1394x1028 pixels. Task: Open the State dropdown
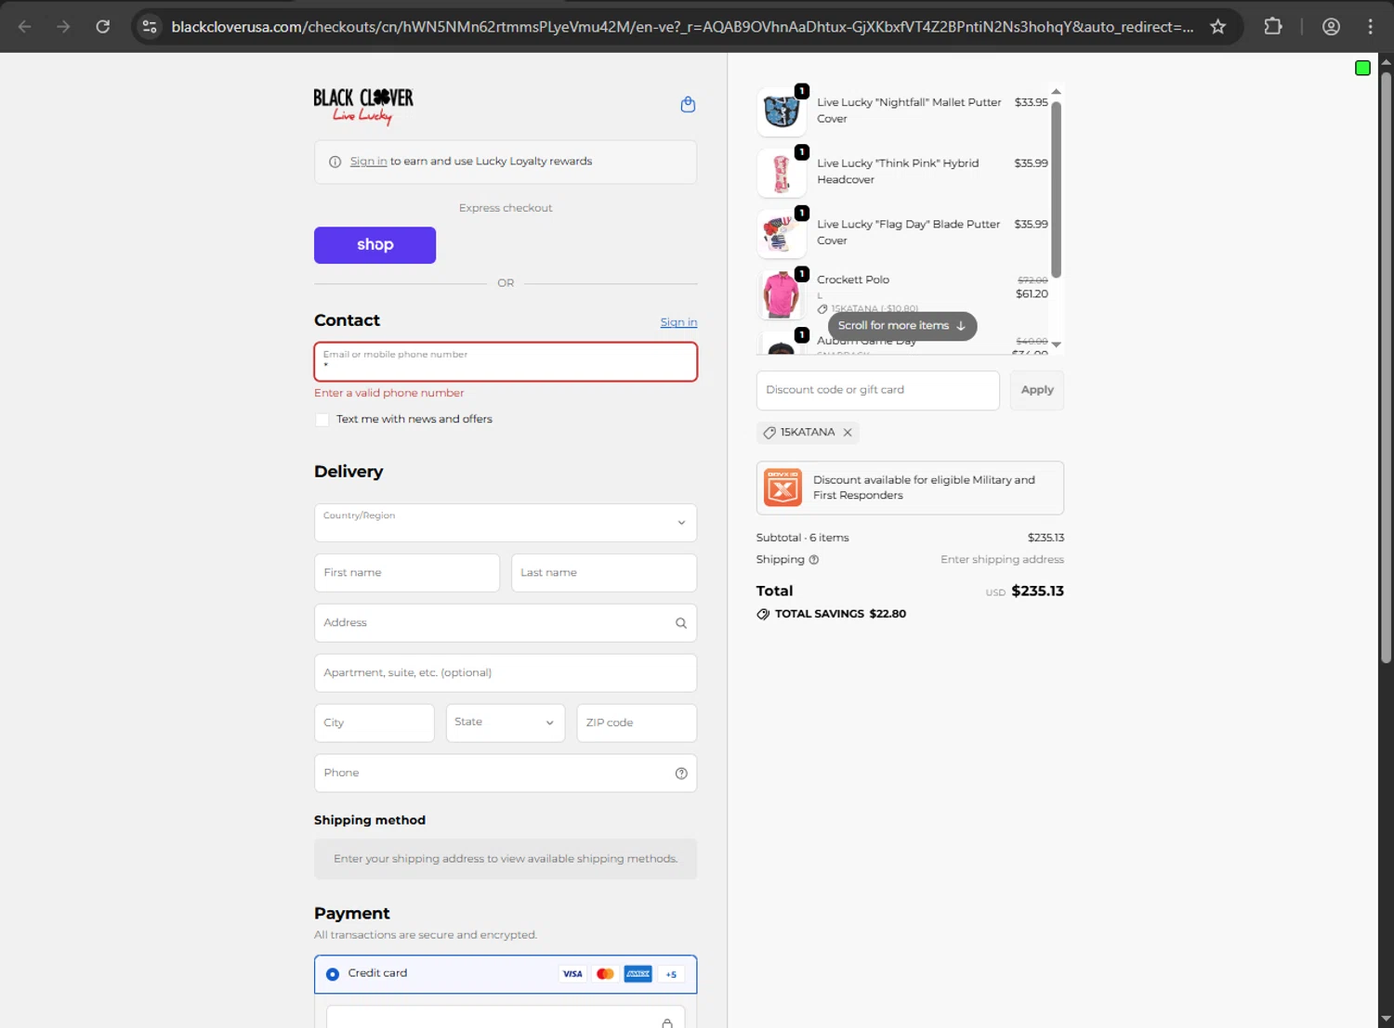click(x=506, y=722)
